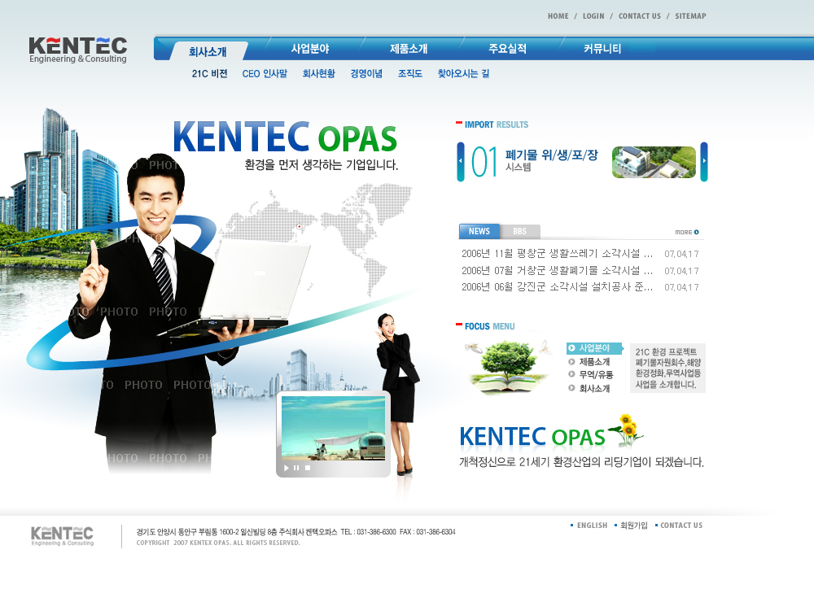Click the KENTEC header logo
Image resolution: width=814 pixels, height=589 pixels.
[x=78, y=50]
